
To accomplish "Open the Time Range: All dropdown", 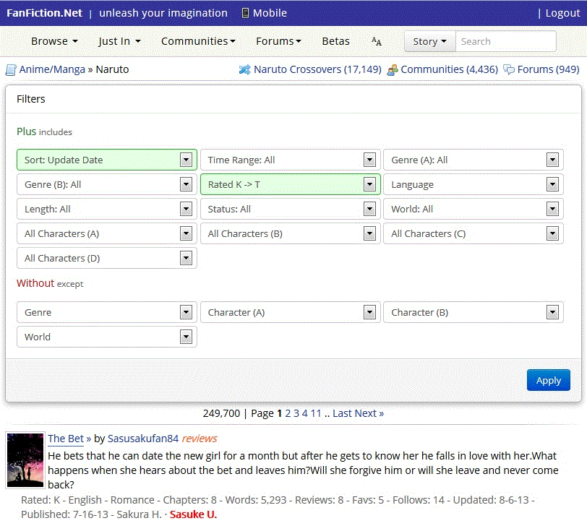I will tap(290, 160).
